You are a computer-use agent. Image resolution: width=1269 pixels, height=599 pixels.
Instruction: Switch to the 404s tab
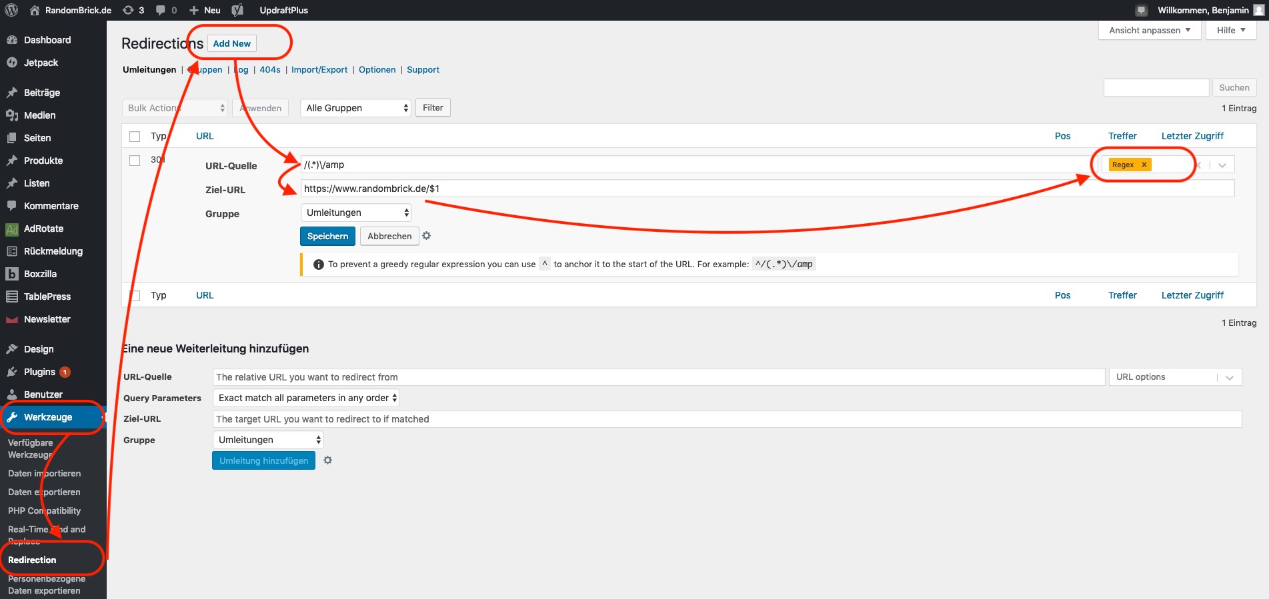pyautogui.click(x=269, y=70)
